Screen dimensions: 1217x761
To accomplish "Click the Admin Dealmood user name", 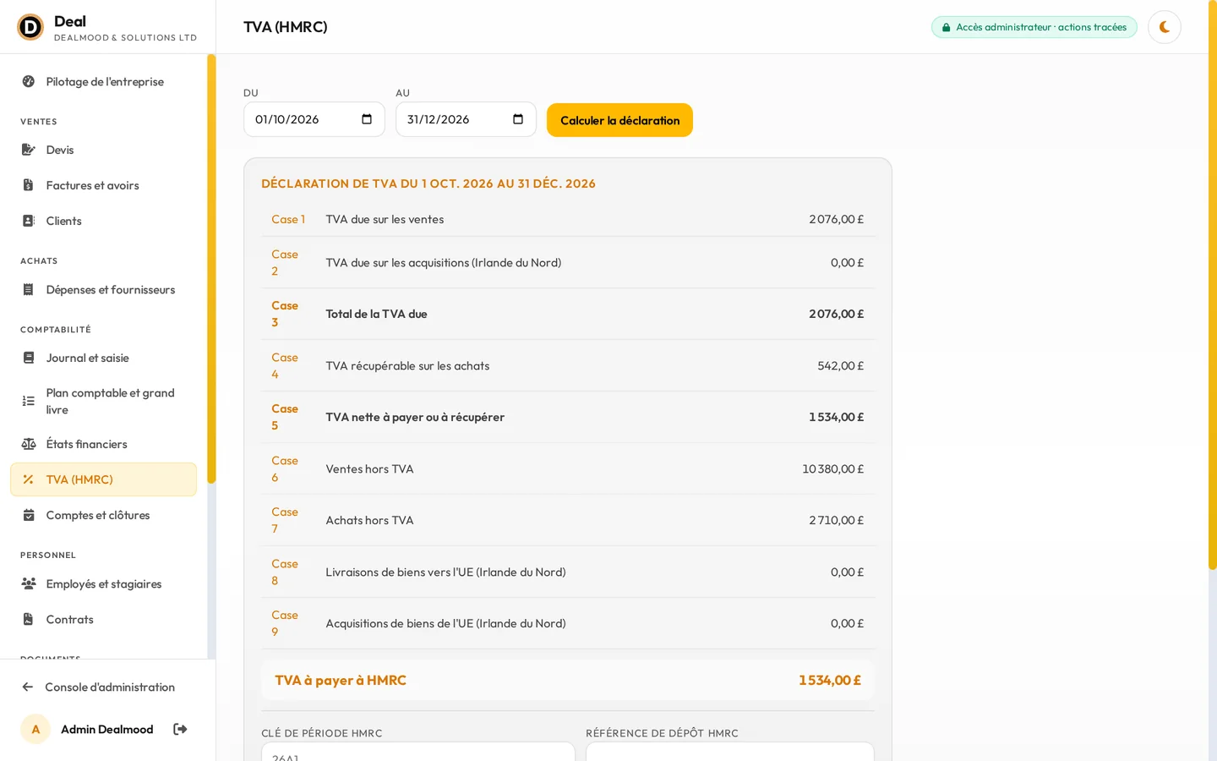I will pyautogui.click(x=107, y=729).
